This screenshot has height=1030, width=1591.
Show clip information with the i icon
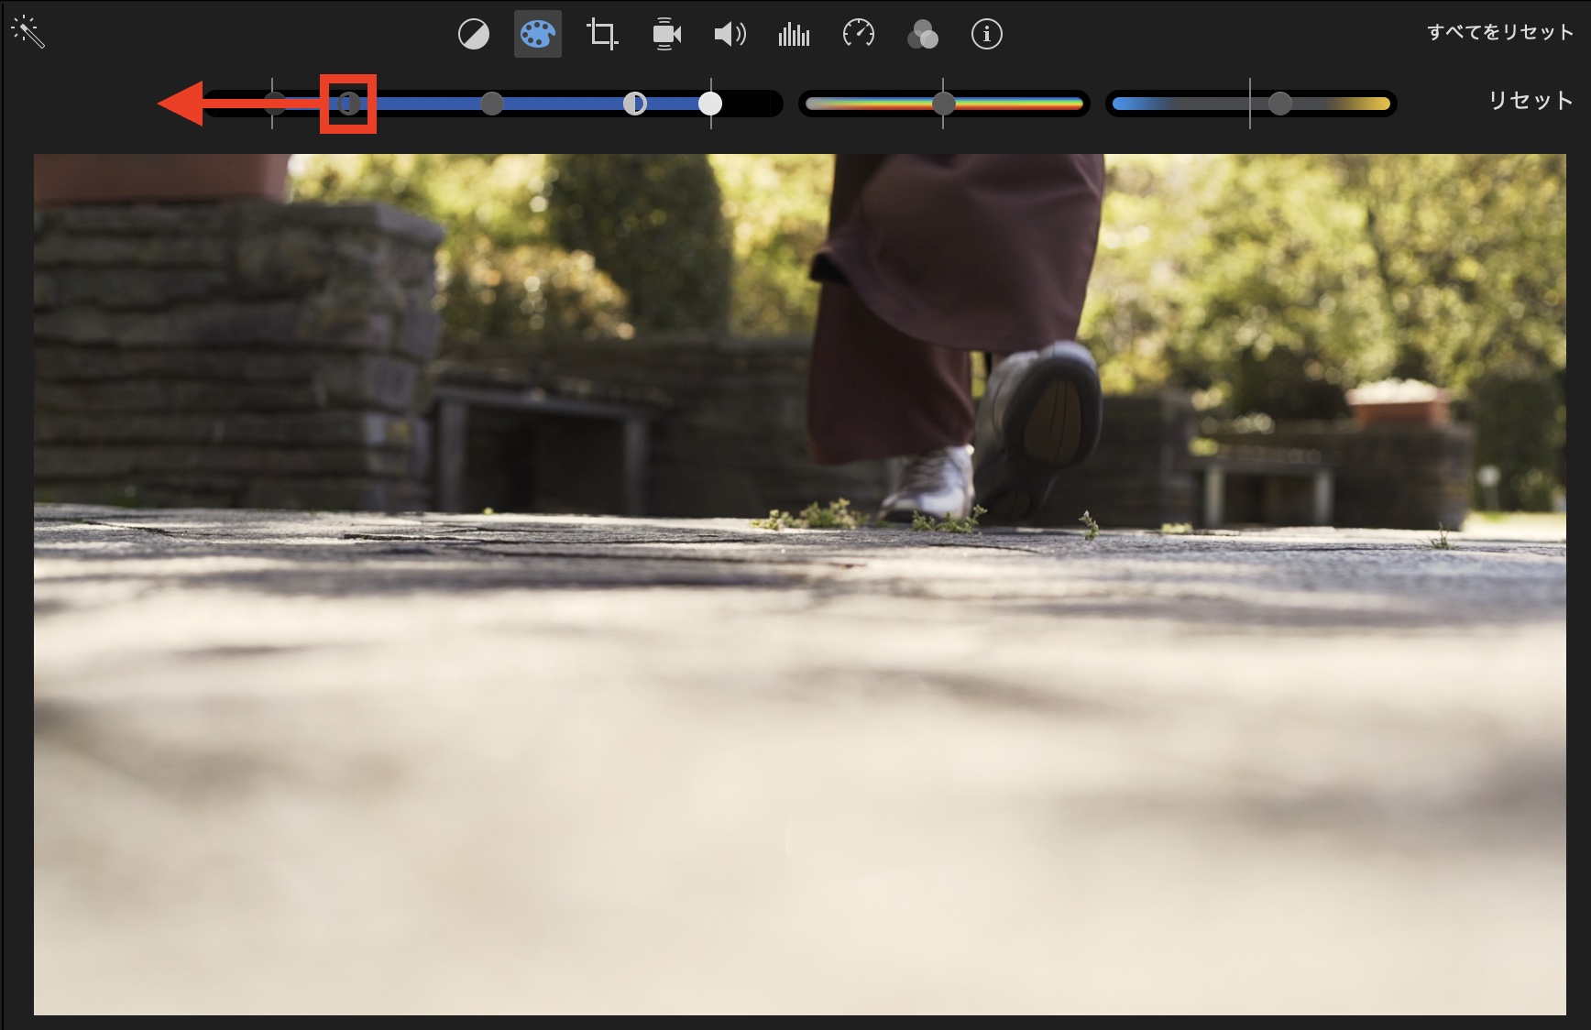pos(987,35)
